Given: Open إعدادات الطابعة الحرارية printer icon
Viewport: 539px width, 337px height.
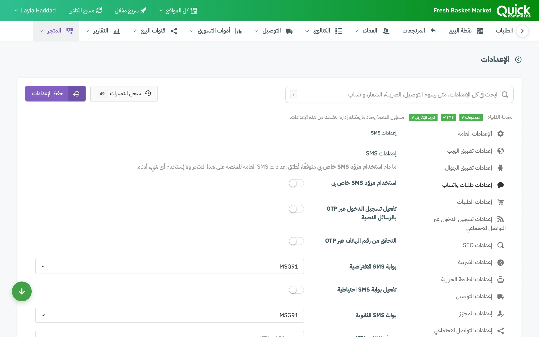Looking at the screenshot, I should pos(500,279).
